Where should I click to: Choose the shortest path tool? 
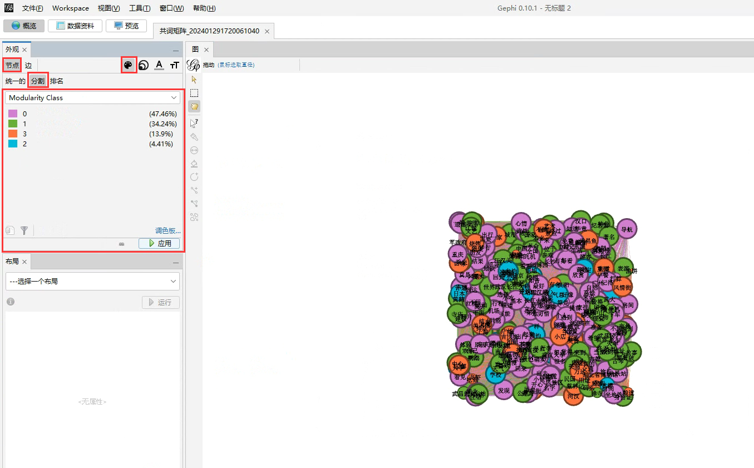point(194,204)
